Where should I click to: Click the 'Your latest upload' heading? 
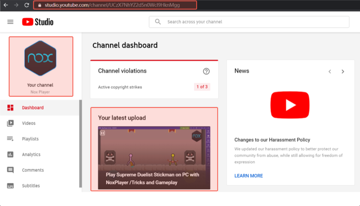[122, 118]
